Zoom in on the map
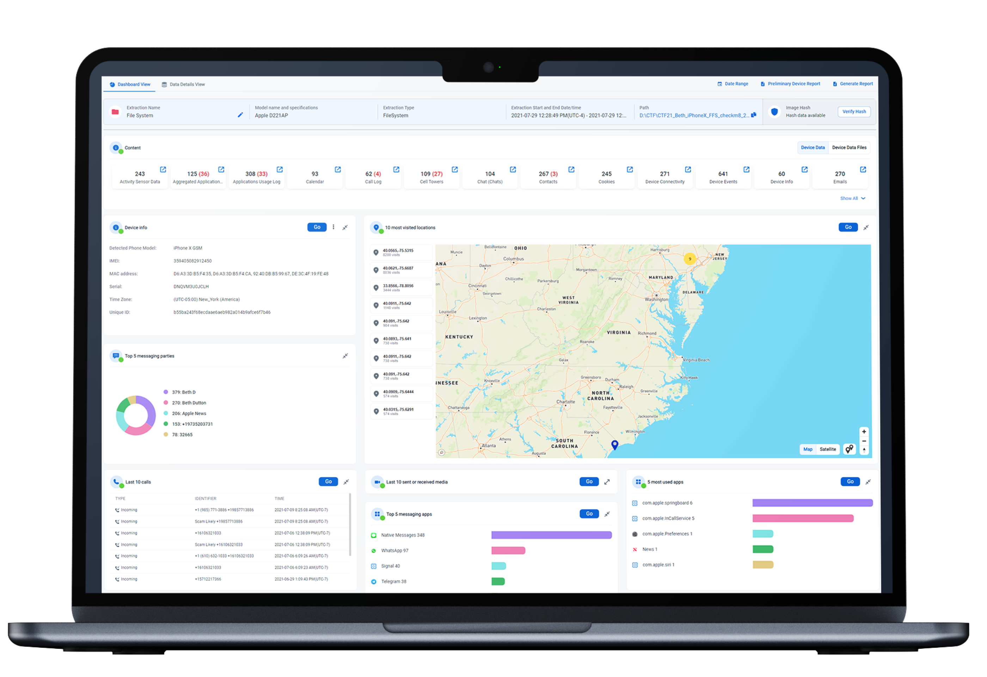Image resolution: width=987 pixels, height=677 pixels. (x=864, y=432)
